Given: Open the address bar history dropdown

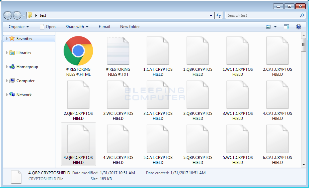Looking at the screenshot, I should [x=211, y=16].
